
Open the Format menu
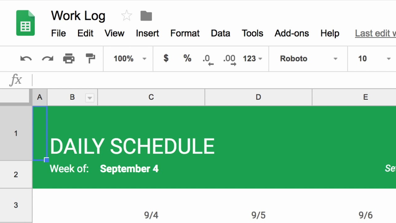tap(185, 33)
